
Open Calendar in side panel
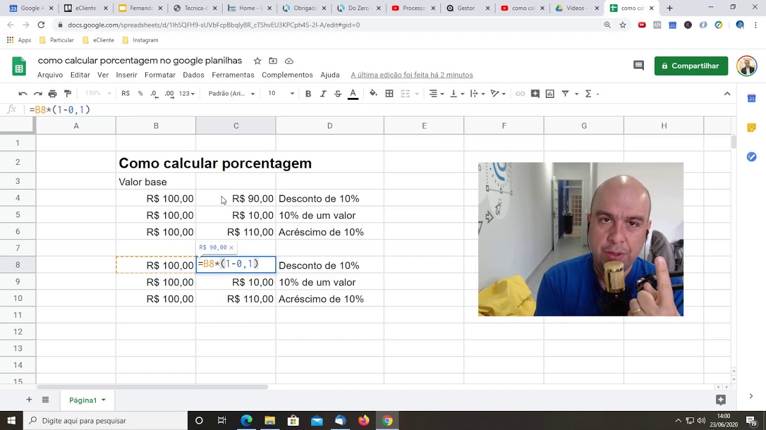click(752, 99)
